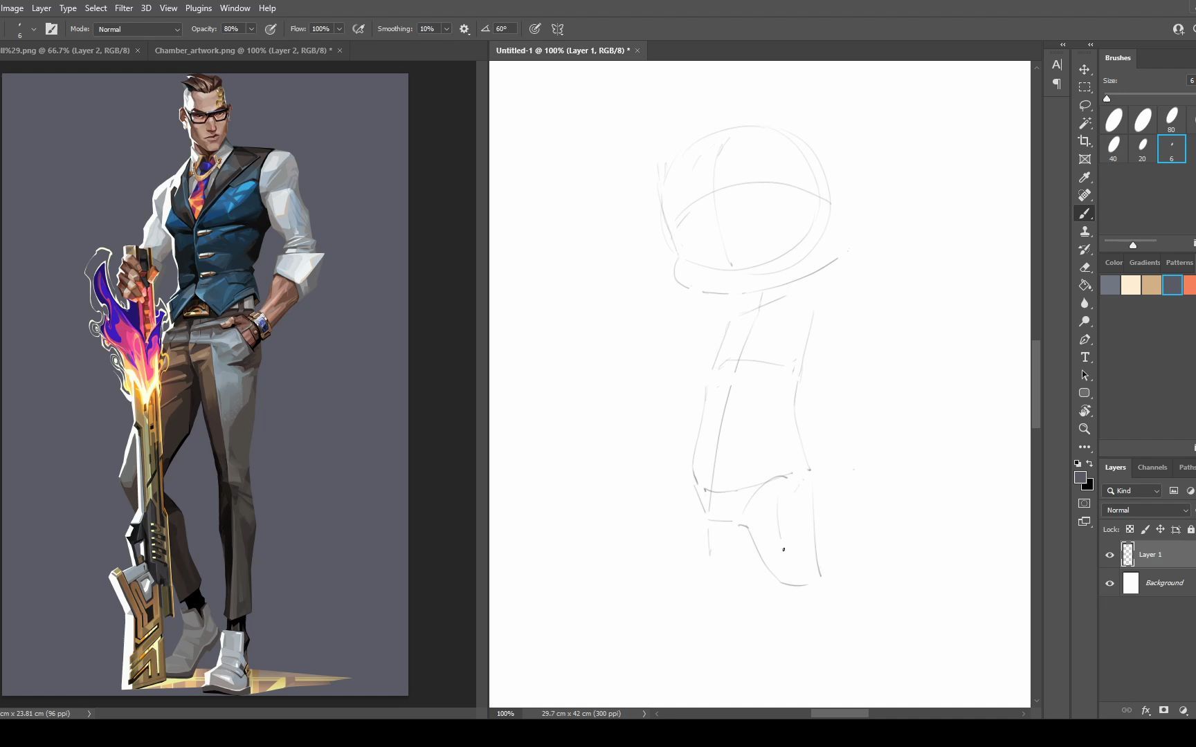Viewport: 1196px width, 747px height.
Task: Swap foreground and background colors
Action: click(1090, 463)
